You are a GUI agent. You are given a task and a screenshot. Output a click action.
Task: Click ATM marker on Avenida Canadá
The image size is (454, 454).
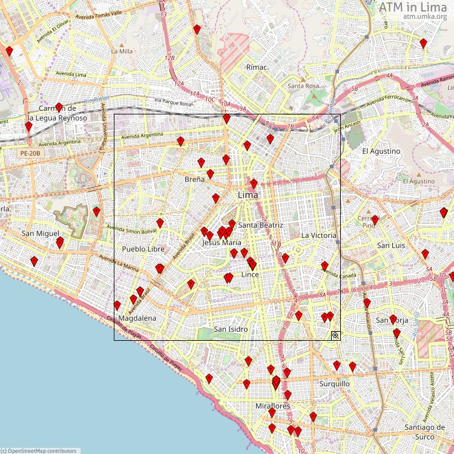point(324,265)
